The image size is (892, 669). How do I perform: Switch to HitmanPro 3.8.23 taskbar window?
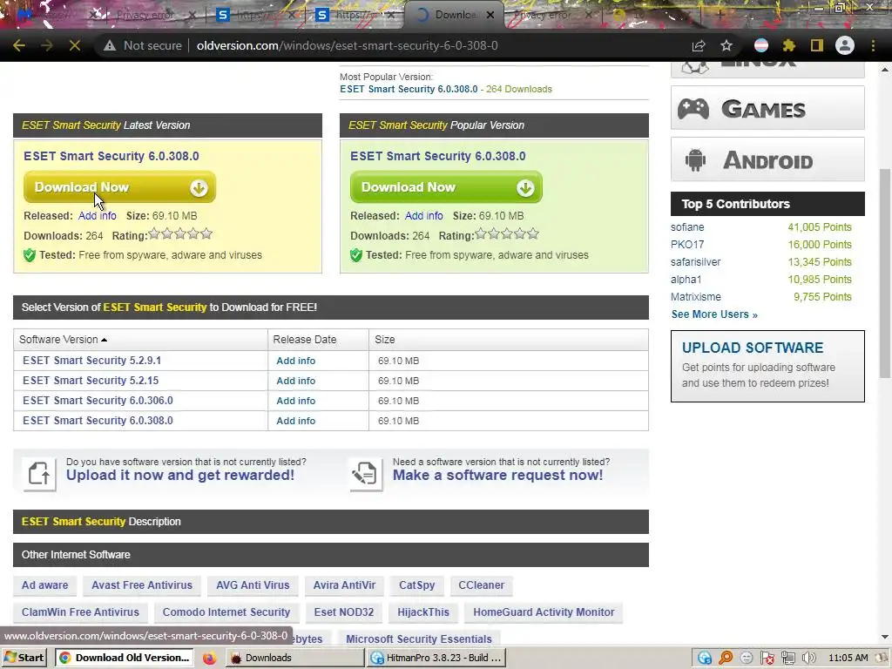[x=437, y=659]
